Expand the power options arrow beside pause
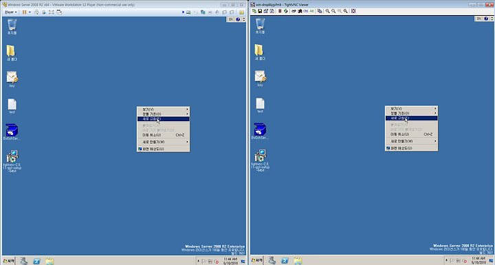Image resolution: width=495 pixels, height=265 pixels. (30, 12)
